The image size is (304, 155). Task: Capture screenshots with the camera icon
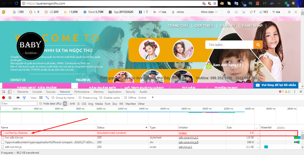pyautogui.click(x=18, y=98)
